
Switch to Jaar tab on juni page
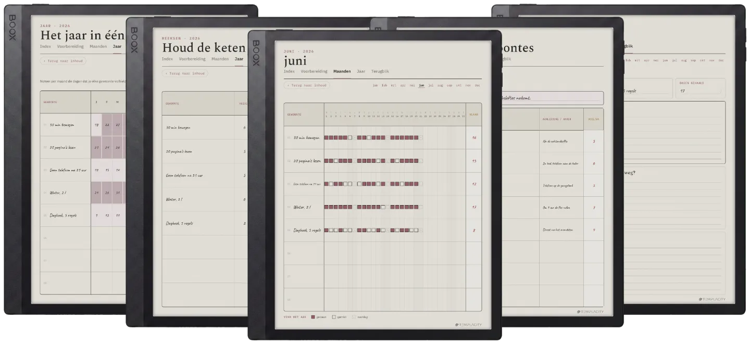click(x=361, y=71)
